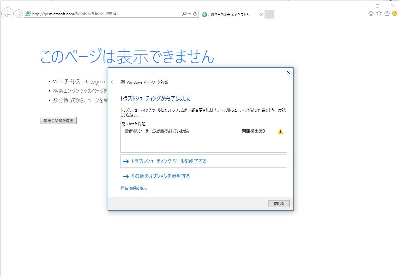Click the refresh icon in address bar
The height and width of the screenshot is (277, 399).
coord(195,14)
